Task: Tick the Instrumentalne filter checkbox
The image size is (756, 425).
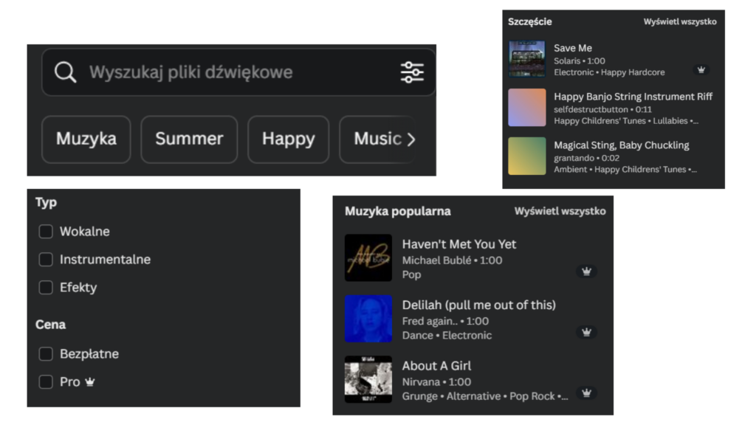Action: (46, 260)
